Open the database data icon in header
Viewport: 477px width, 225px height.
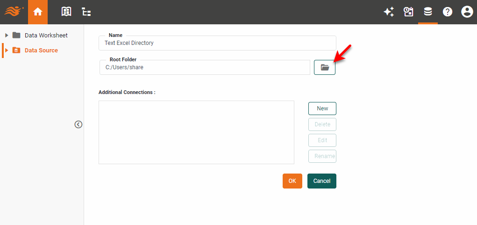point(428,12)
